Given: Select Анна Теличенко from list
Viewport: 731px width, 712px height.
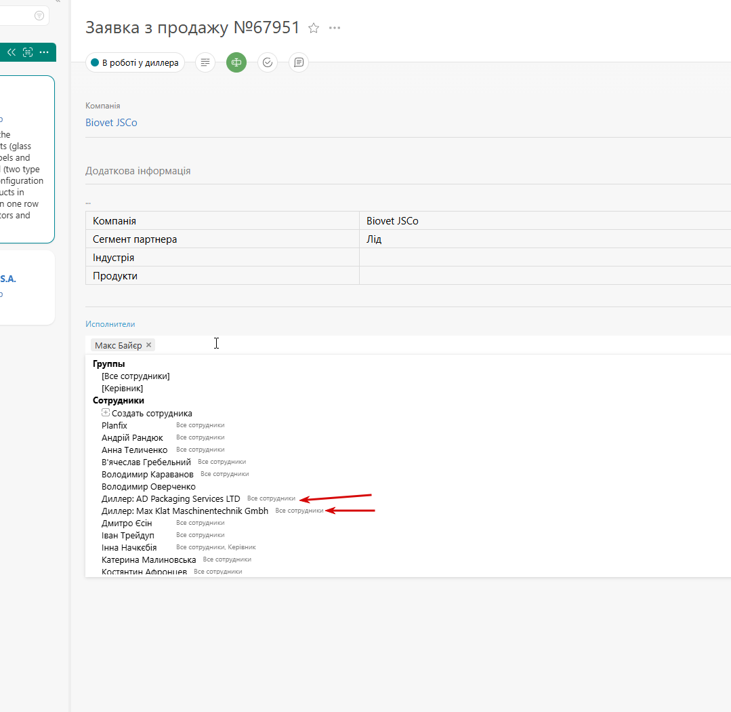Looking at the screenshot, I should pos(135,450).
